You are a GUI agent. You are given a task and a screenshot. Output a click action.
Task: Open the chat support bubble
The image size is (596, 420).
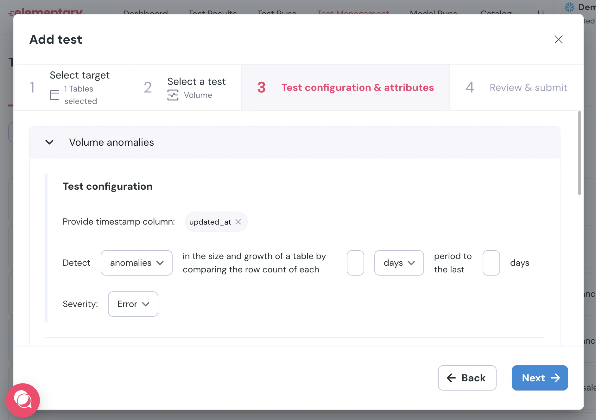[x=23, y=400]
